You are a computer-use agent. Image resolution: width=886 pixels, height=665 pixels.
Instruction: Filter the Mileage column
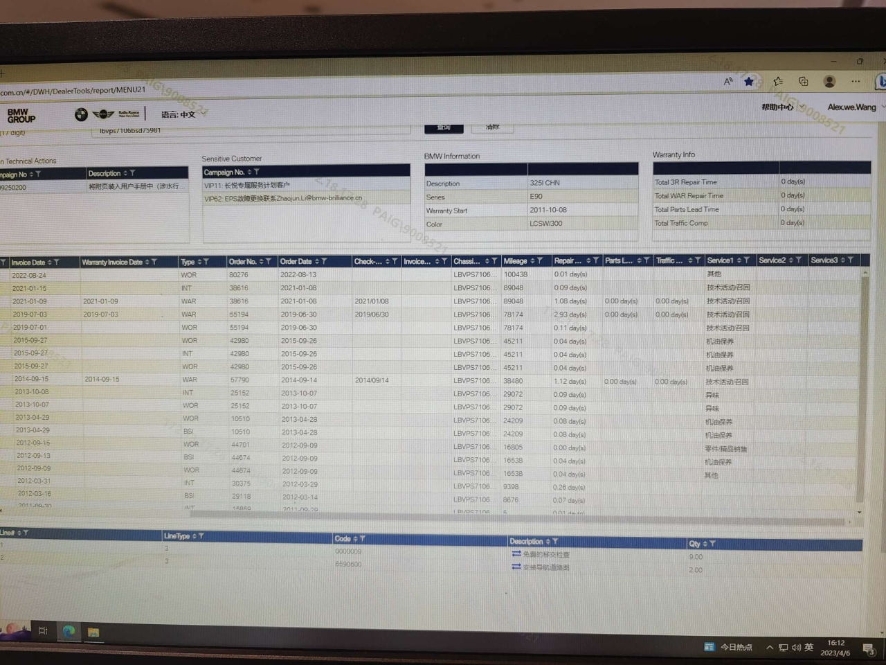(x=540, y=261)
